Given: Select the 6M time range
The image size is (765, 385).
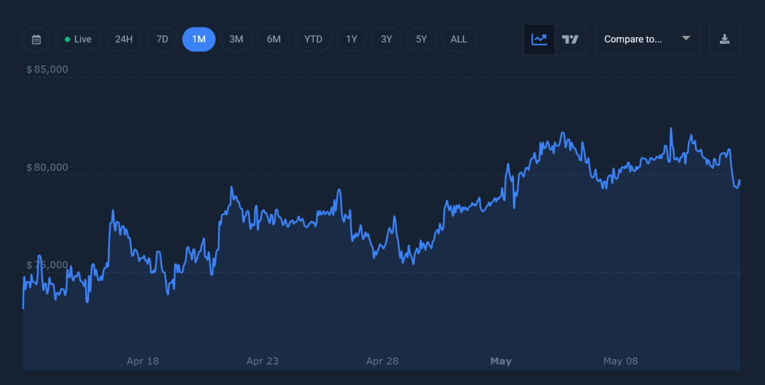Looking at the screenshot, I should point(274,39).
